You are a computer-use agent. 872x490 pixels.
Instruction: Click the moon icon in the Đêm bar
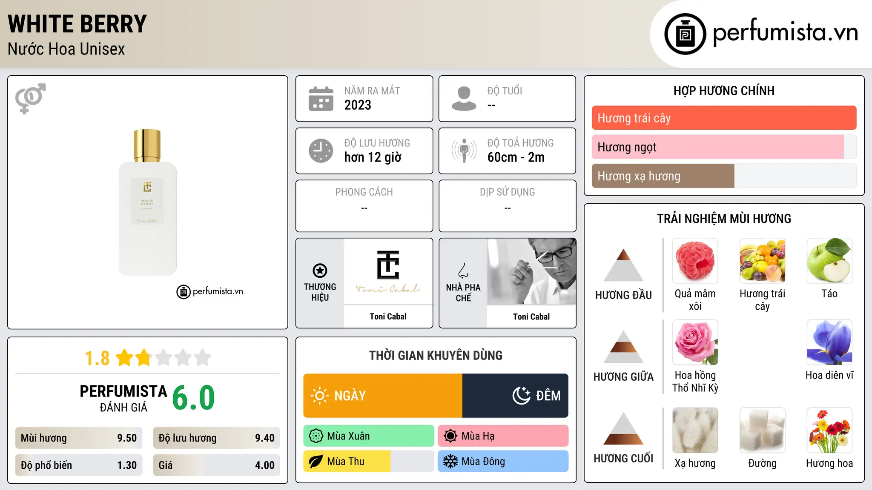click(x=521, y=396)
